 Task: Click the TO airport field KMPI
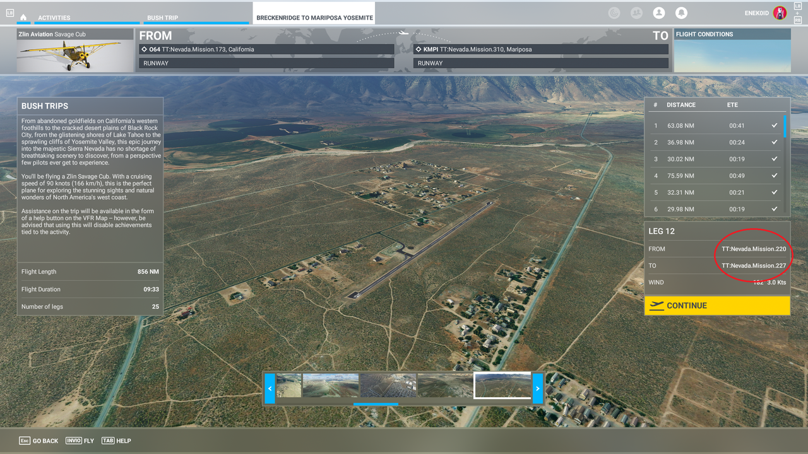click(x=541, y=49)
